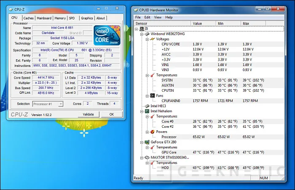Click the thermometer icon under MAXTOR drive

pos(153,163)
